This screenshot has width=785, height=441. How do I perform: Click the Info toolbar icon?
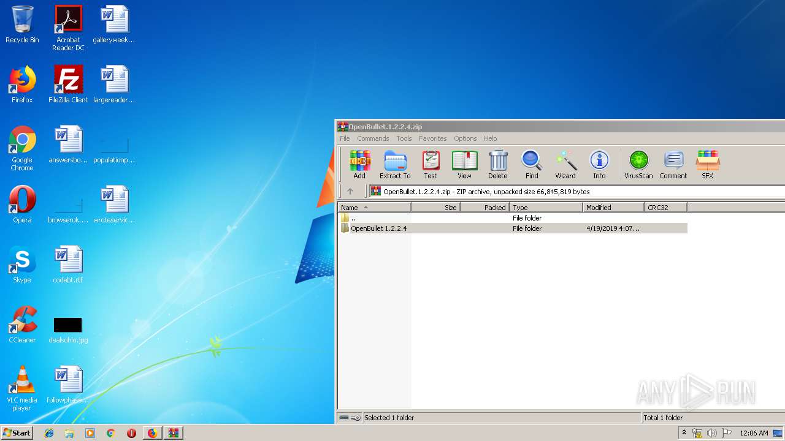pyautogui.click(x=599, y=165)
